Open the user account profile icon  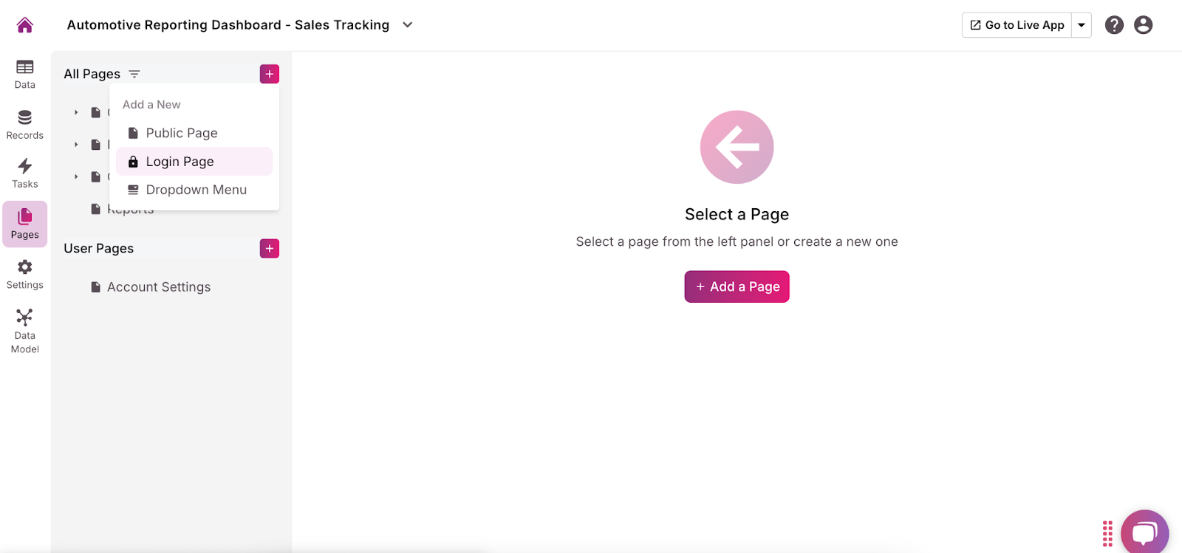[1143, 25]
